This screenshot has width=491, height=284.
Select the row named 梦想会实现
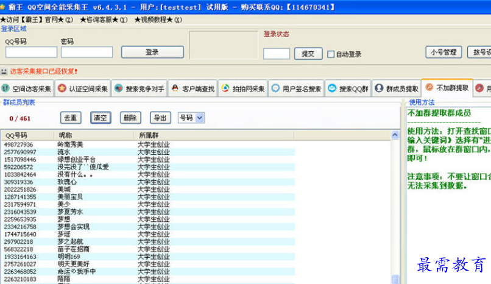(148, 227)
